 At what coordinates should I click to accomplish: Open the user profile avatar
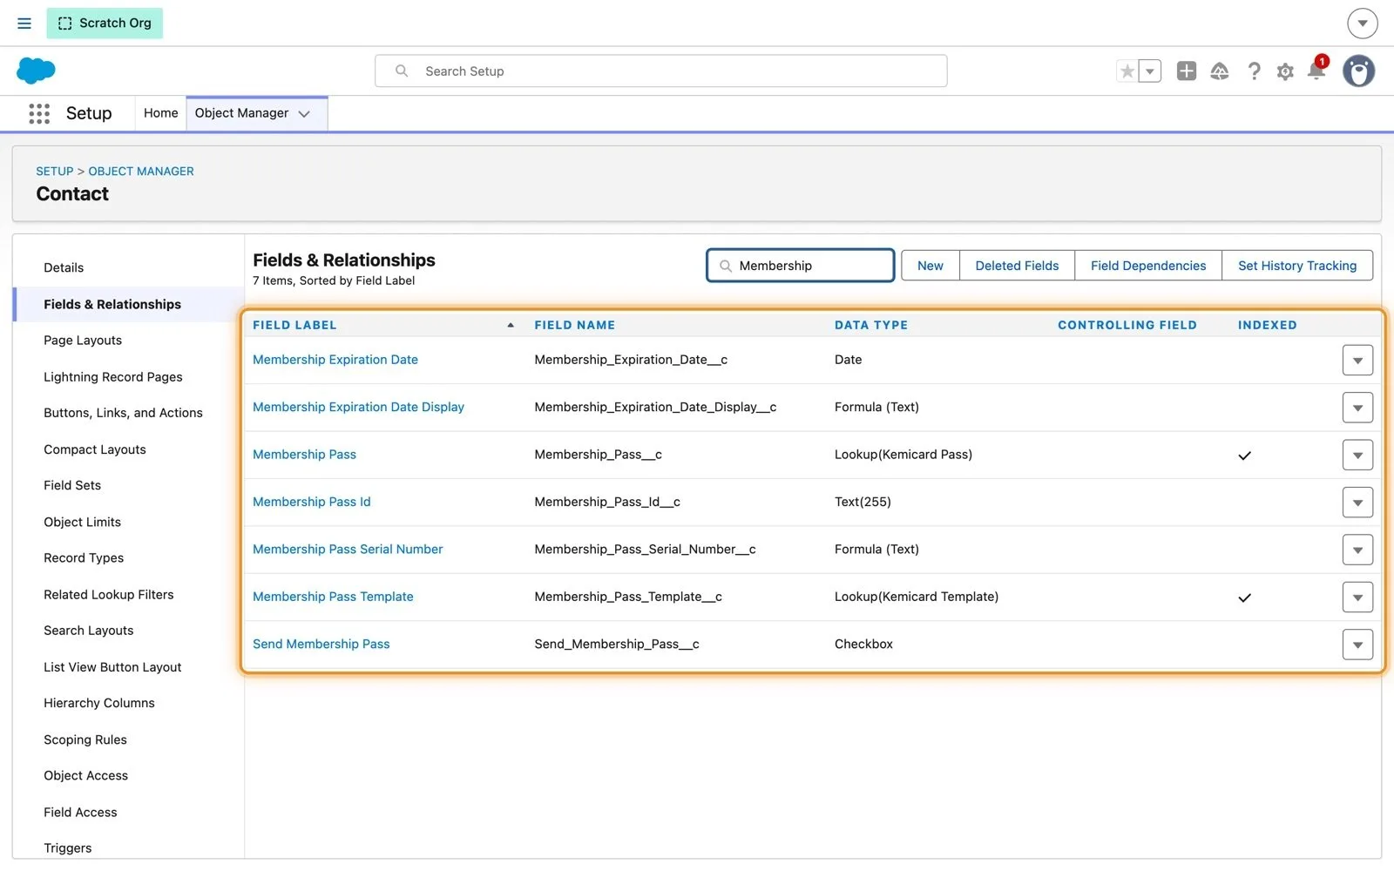pyautogui.click(x=1358, y=71)
